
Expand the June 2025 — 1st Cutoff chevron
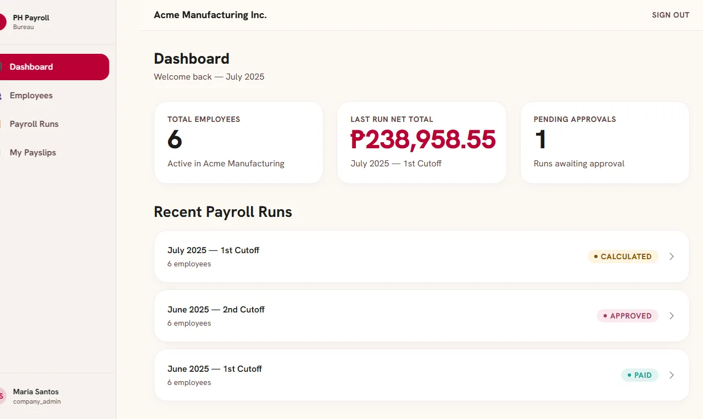coord(671,375)
